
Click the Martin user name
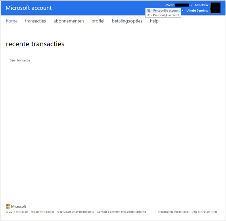click(170, 5)
